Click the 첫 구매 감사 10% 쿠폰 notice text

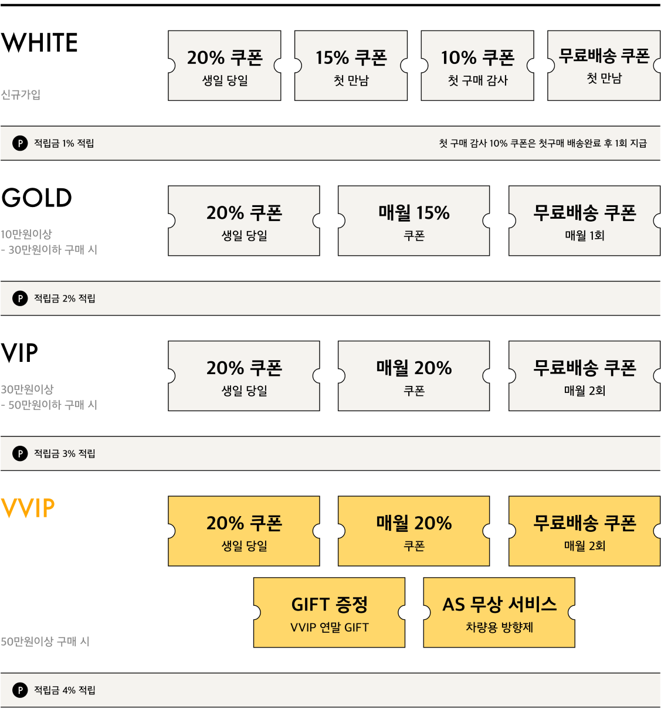click(543, 143)
